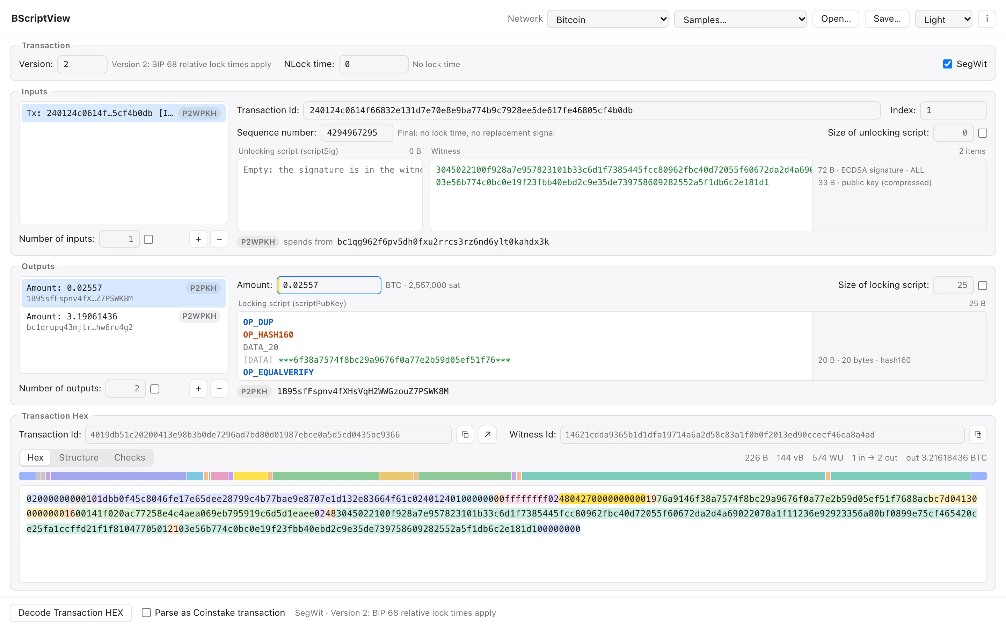The image size is (1006, 629).
Task: Click the pink sequence segment in byte bar
Action: [219, 476]
